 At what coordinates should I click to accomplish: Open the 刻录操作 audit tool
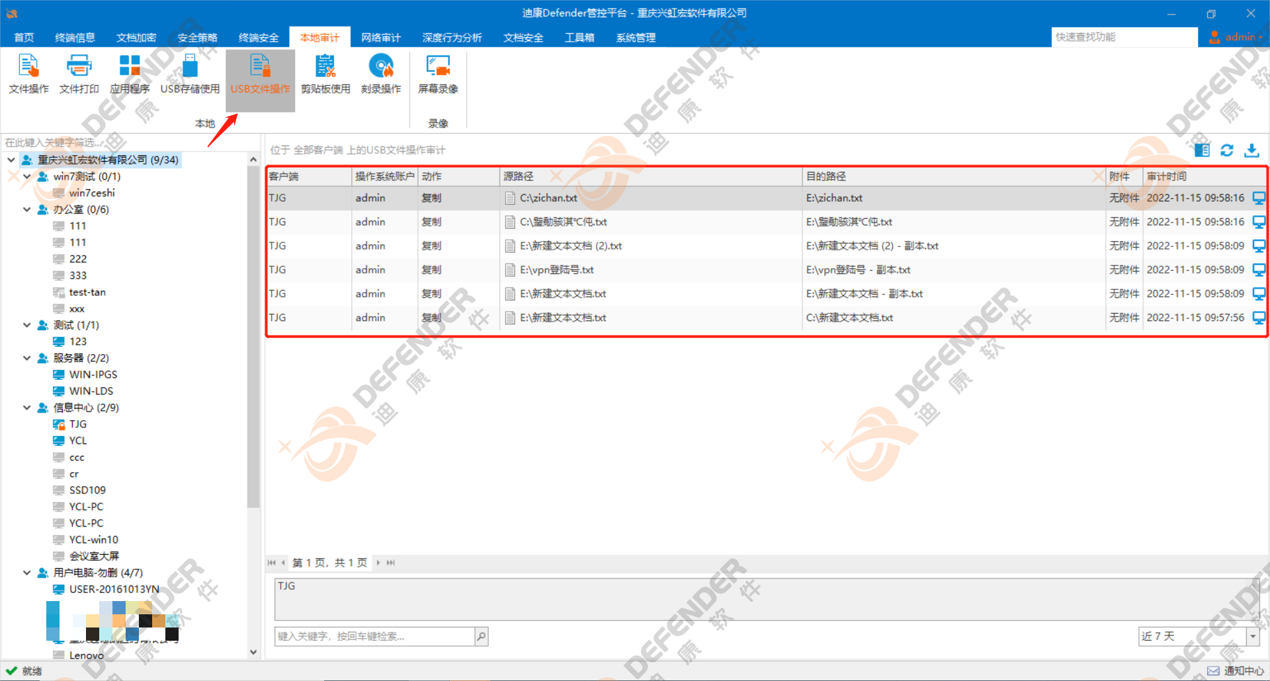tap(381, 75)
